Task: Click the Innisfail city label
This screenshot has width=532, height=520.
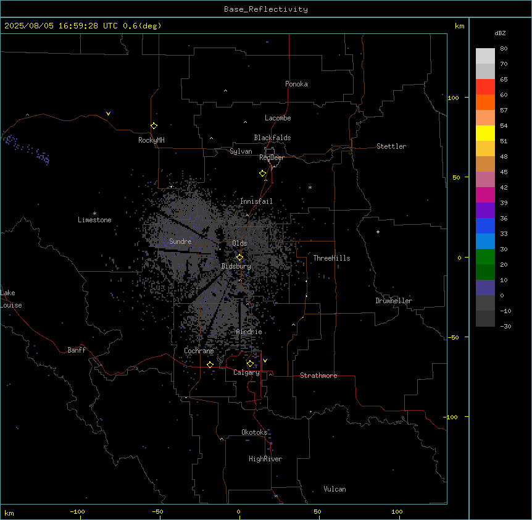Action: (x=256, y=201)
